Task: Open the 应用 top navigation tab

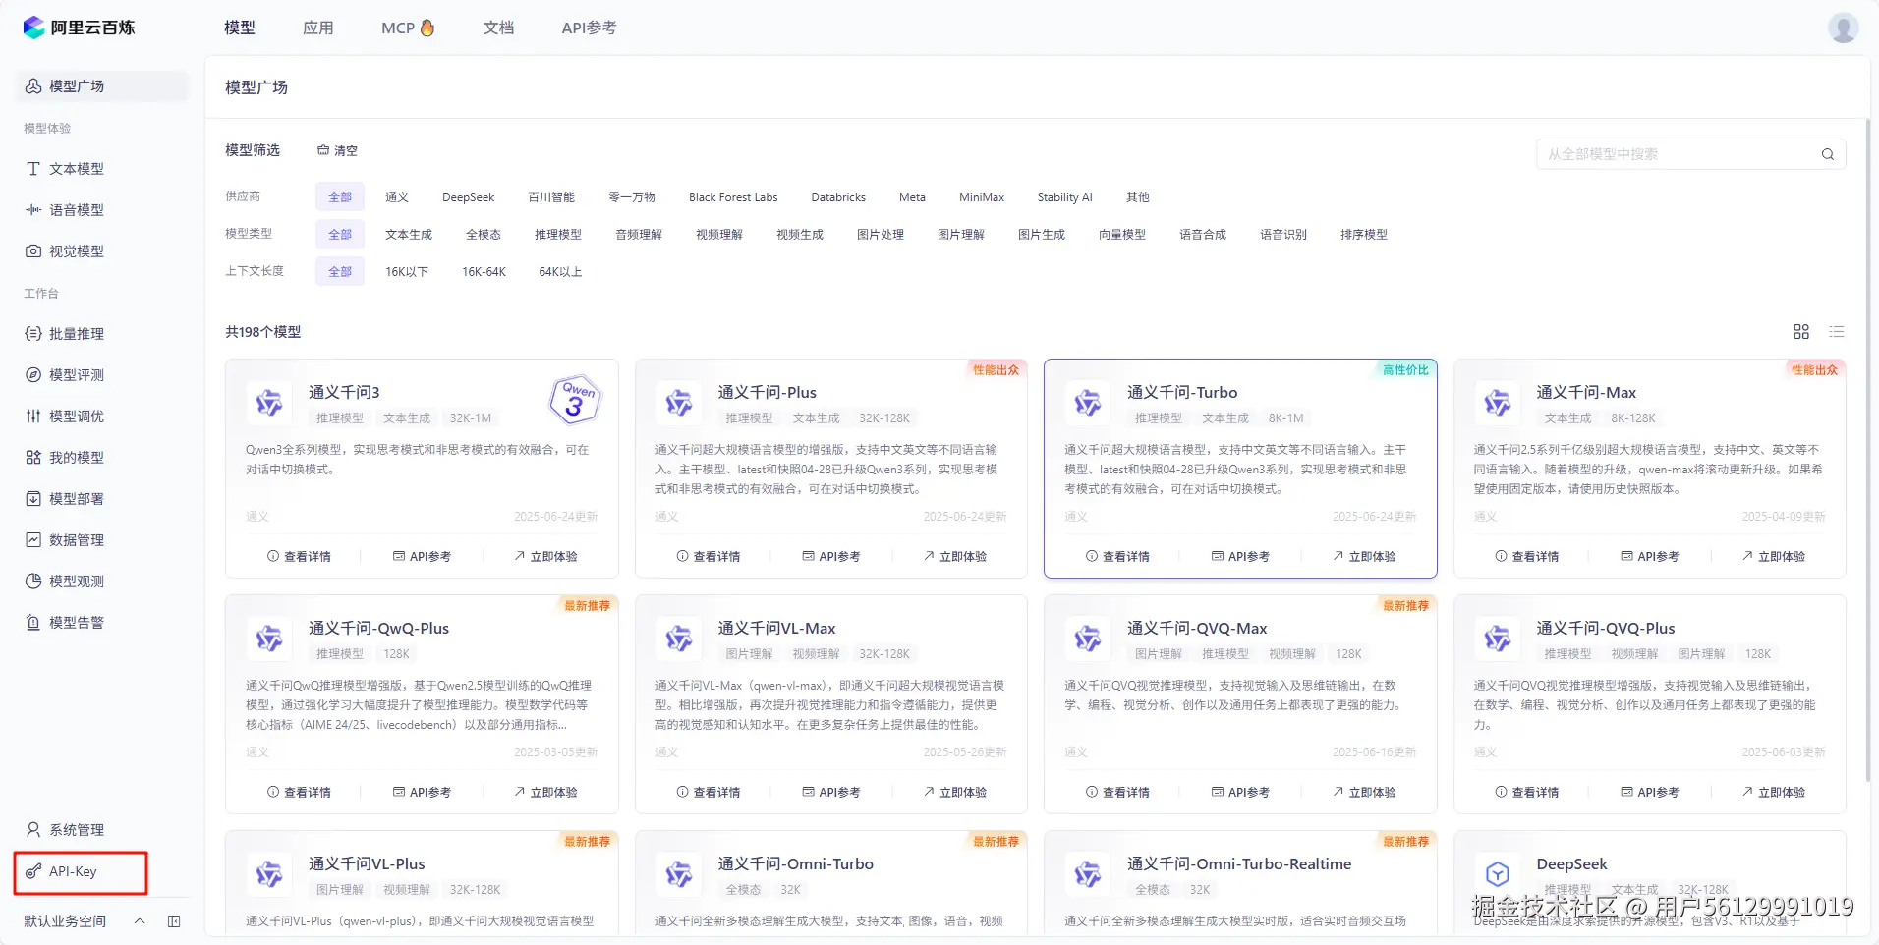Action: 318,28
